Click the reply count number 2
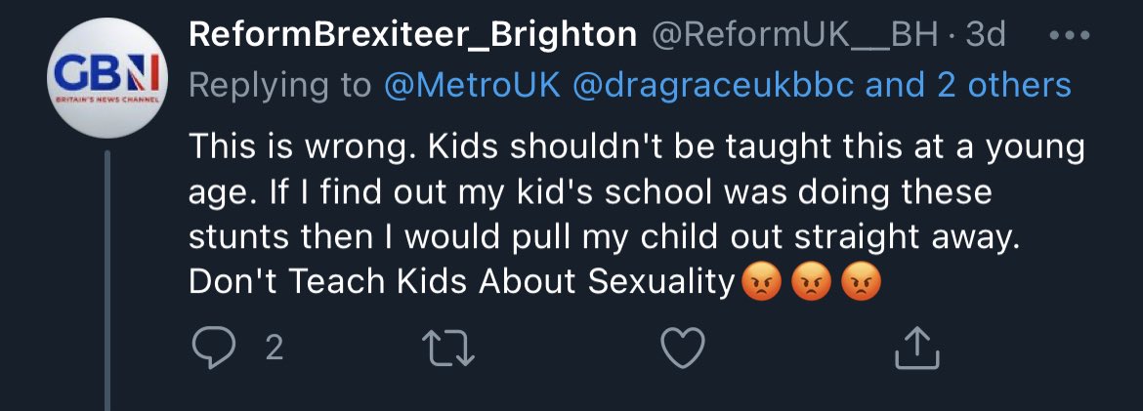 click(x=275, y=349)
